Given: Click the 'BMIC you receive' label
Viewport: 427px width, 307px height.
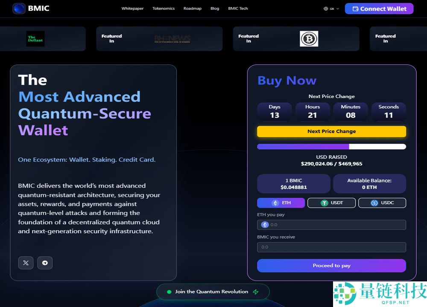Looking at the screenshot, I should 276,237.
